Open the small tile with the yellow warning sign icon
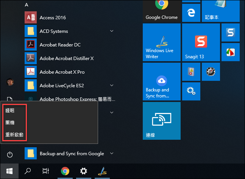 191,72
